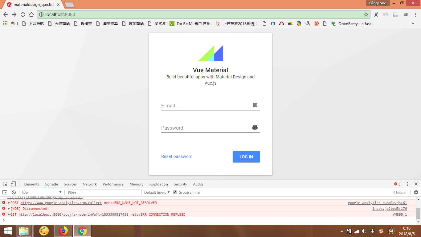Expand the POST google-analytics error
Viewport: 421px width, 237px height.
(x=9, y=203)
